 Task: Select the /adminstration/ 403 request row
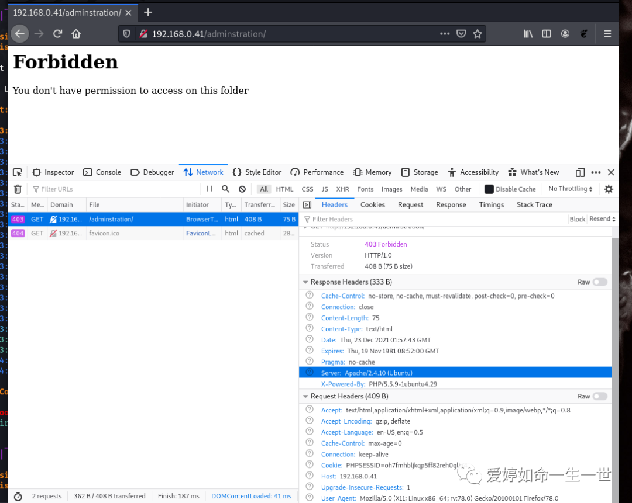153,219
